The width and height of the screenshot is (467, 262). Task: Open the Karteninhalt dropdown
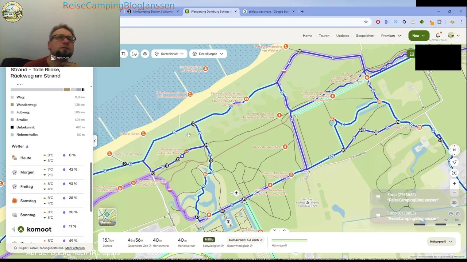(169, 54)
